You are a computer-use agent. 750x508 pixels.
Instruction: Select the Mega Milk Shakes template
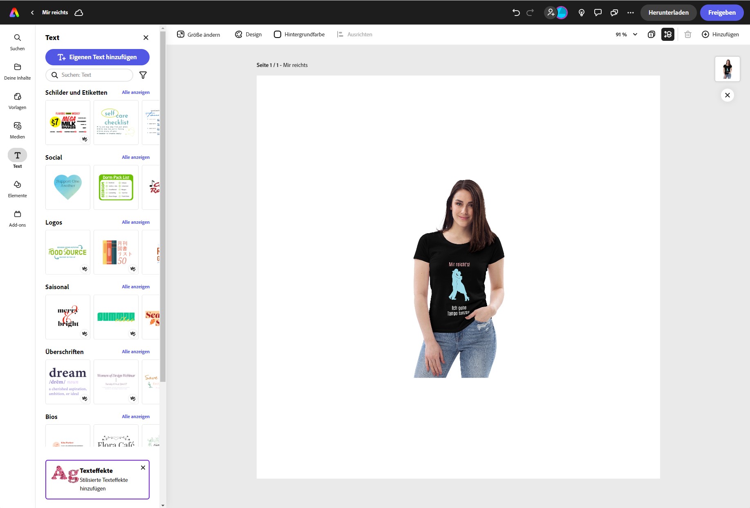pos(68,123)
